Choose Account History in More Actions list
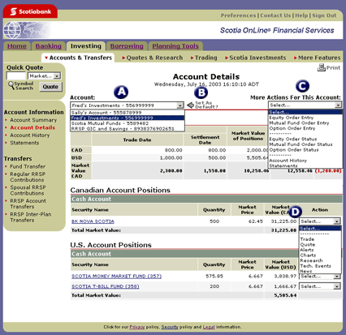This screenshot has height=335, width=346. tap(288, 161)
